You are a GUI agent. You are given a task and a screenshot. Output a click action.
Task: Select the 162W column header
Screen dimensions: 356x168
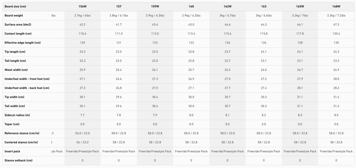[x=228, y=7]
